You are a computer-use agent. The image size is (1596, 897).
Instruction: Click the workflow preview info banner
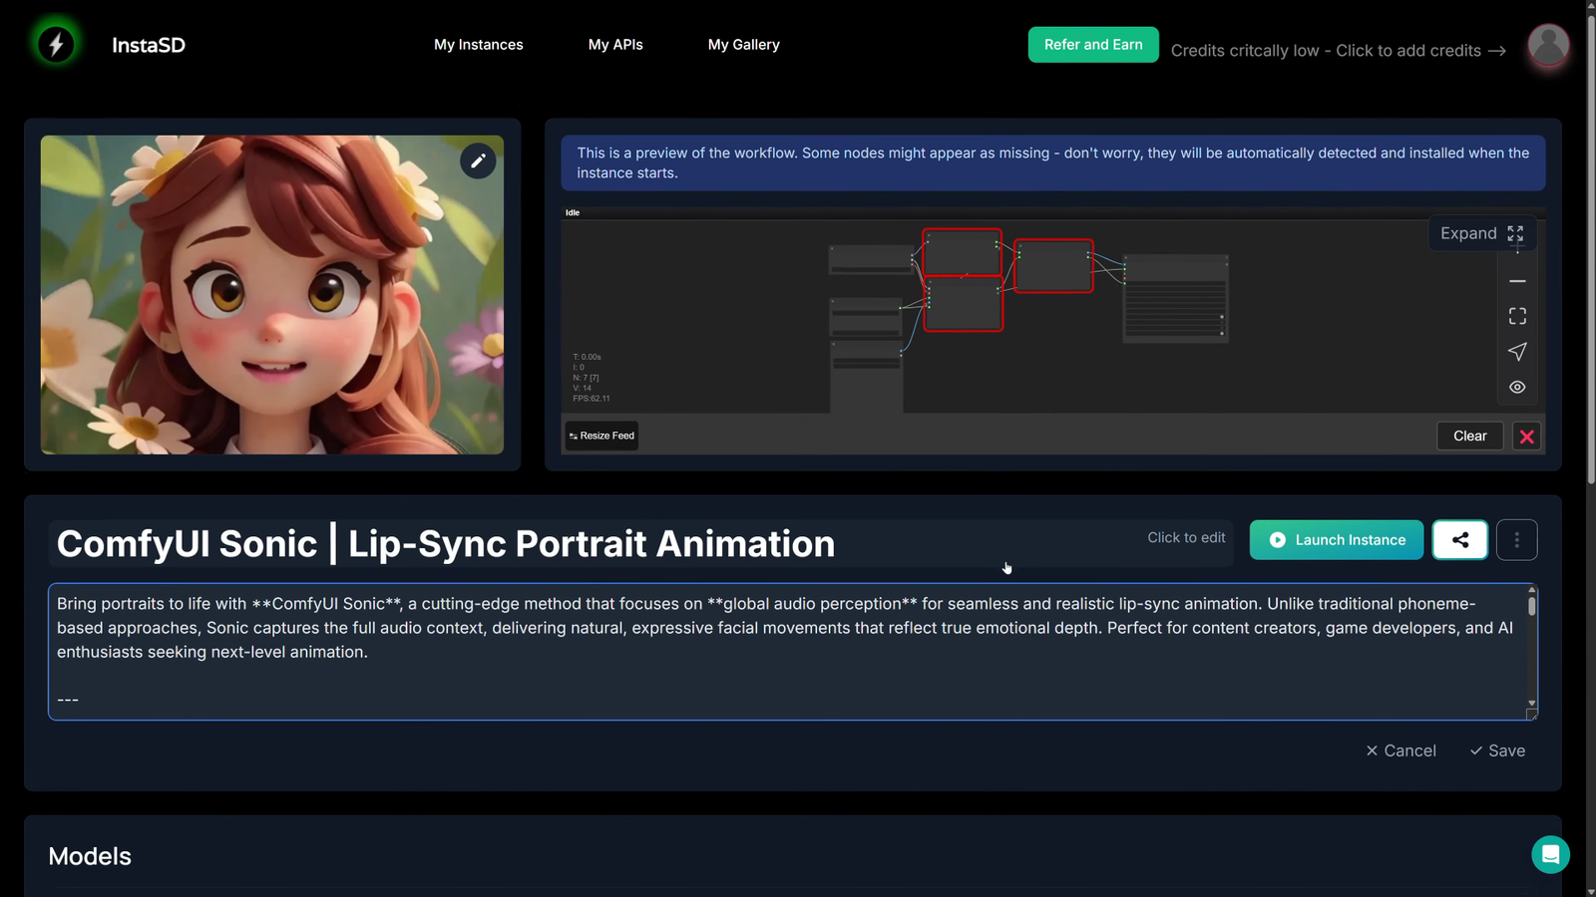pos(1053,162)
